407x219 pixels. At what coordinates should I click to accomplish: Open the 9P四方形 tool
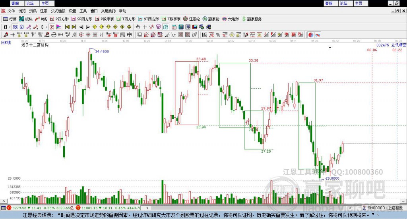(x=82, y=19)
